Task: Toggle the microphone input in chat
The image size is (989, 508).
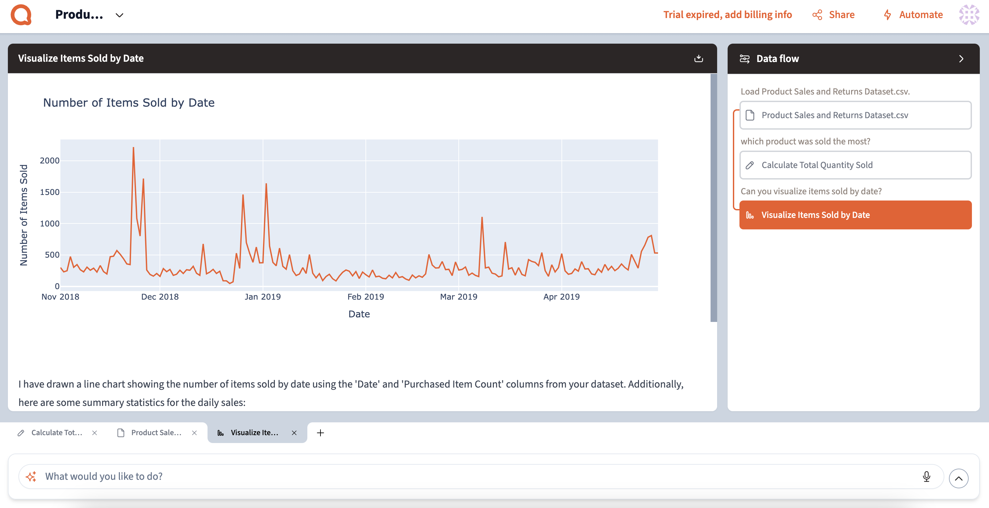Action: pyautogui.click(x=927, y=476)
